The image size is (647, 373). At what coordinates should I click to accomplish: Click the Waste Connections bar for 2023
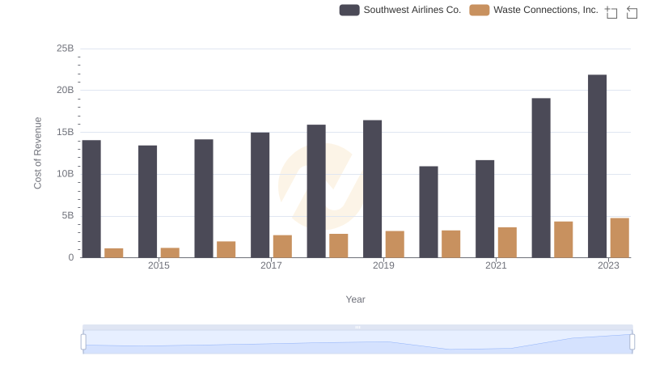click(x=620, y=237)
